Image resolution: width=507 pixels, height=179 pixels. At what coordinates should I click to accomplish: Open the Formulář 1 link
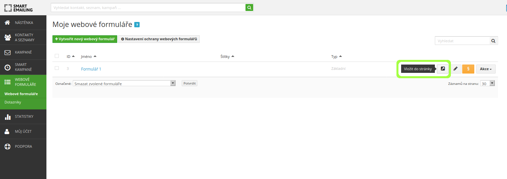(x=91, y=69)
